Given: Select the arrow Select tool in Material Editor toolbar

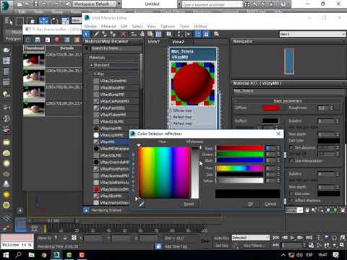Looking at the screenshot, I should coord(86,34).
